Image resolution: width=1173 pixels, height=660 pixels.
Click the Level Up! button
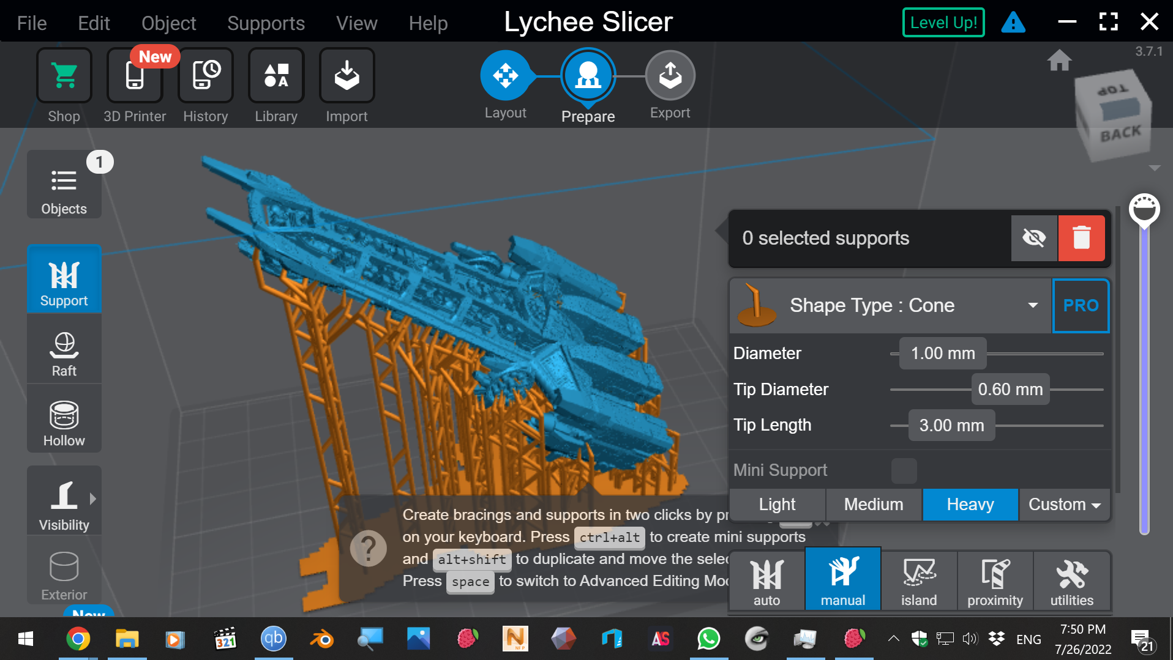pos(943,23)
